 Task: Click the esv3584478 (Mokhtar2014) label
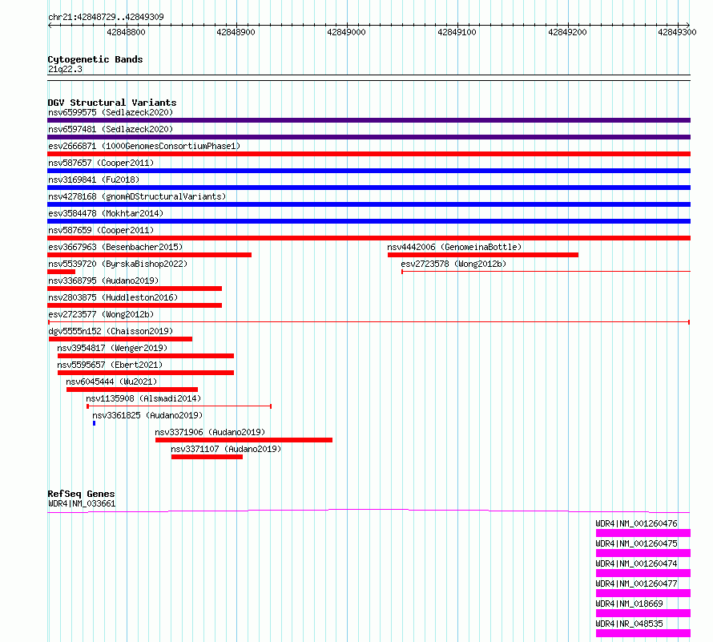(x=106, y=213)
